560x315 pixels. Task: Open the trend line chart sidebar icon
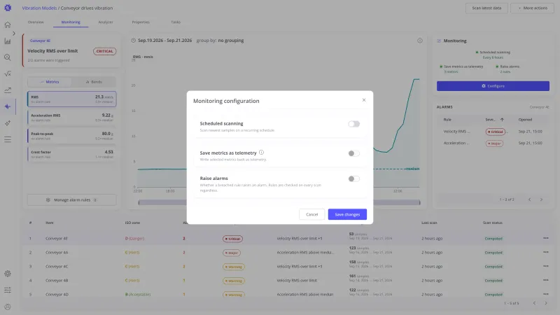tap(8, 90)
